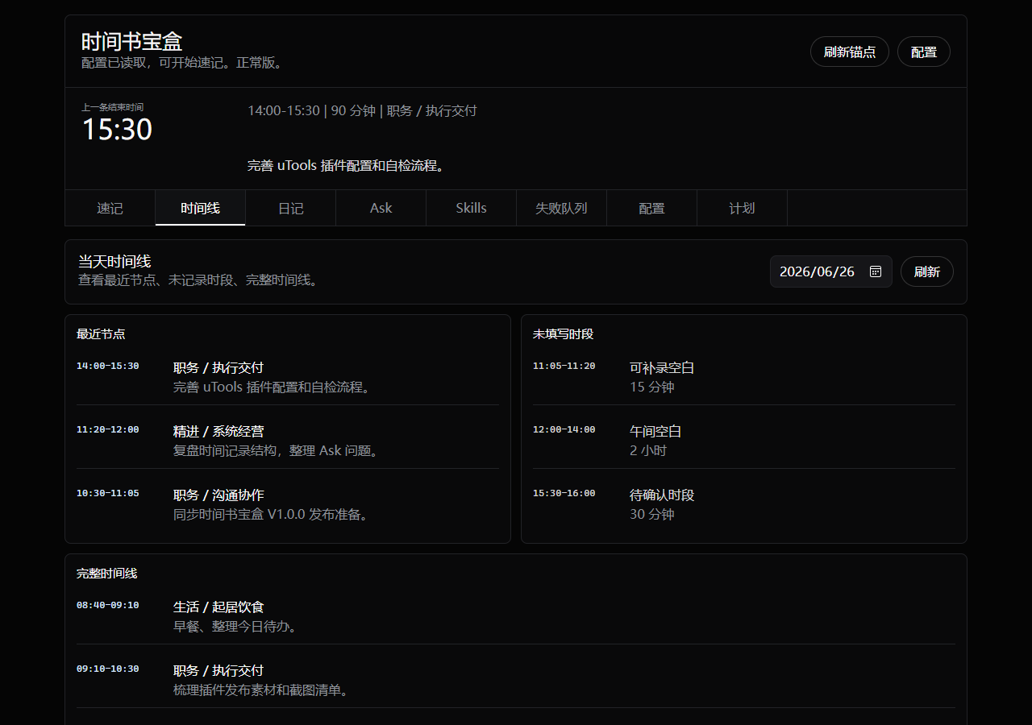1032x725 pixels.
Task: Select 早餐、整理今日待办。 description
Action: pyautogui.click(x=237, y=626)
